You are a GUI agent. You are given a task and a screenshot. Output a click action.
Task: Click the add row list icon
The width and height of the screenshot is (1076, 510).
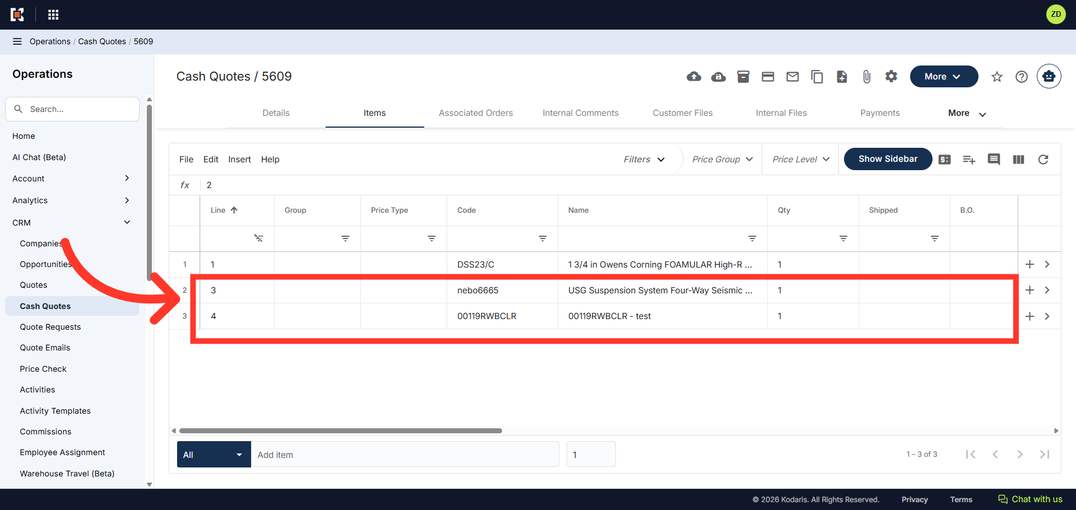tap(969, 160)
